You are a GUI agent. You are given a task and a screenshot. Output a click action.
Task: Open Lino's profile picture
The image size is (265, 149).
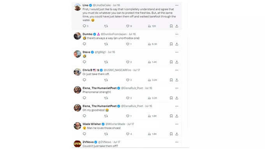[x=78, y=7]
